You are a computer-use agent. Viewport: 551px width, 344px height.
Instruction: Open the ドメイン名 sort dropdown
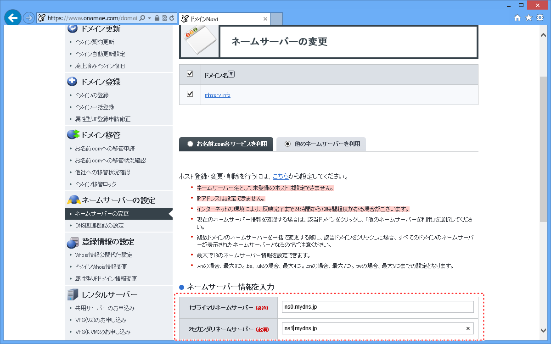pyautogui.click(x=232, y=74)
